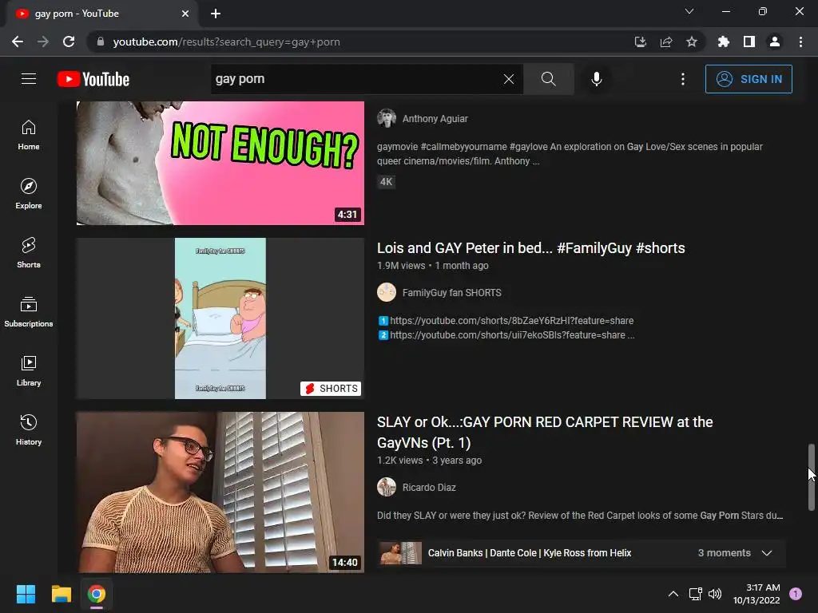Click the '1.9M views' text
This screenshot has width=818, height=613.
[401, 266]
